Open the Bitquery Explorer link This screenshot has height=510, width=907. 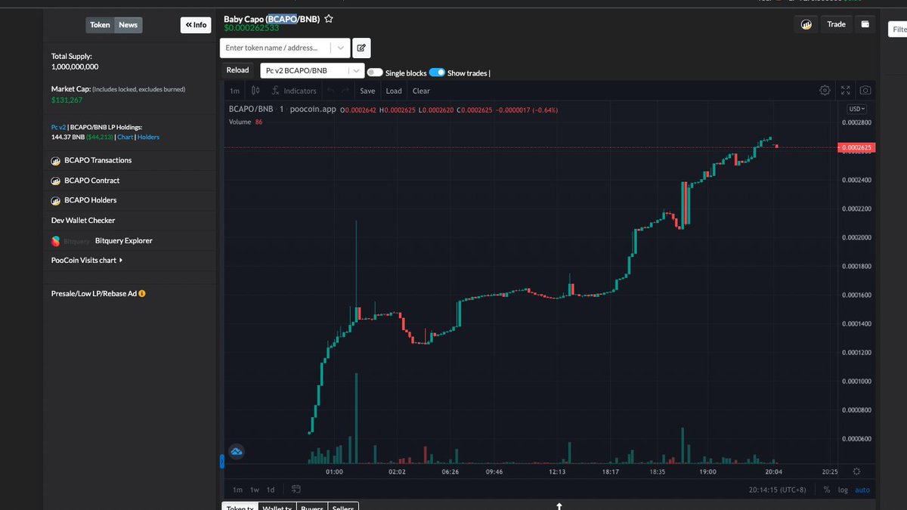(x=123, y=241)
